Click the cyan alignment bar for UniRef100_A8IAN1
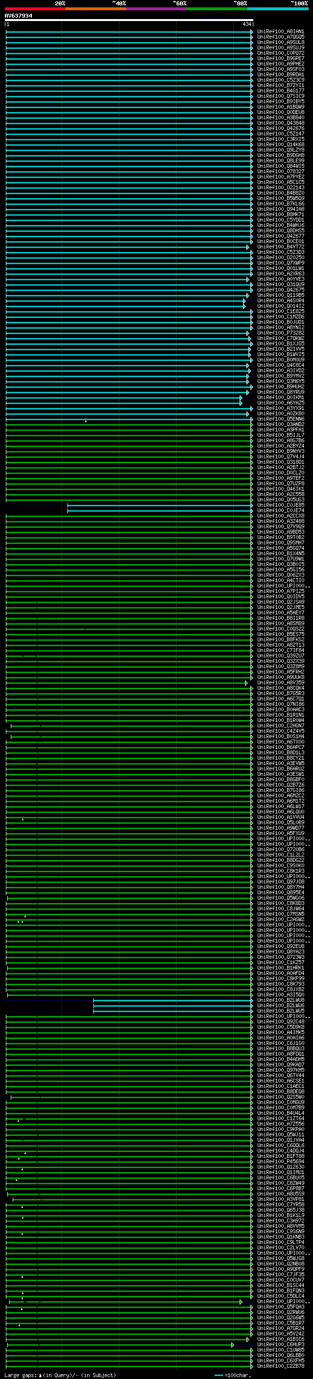Viewport: 313px width, 1379px height. coord(129,32)
